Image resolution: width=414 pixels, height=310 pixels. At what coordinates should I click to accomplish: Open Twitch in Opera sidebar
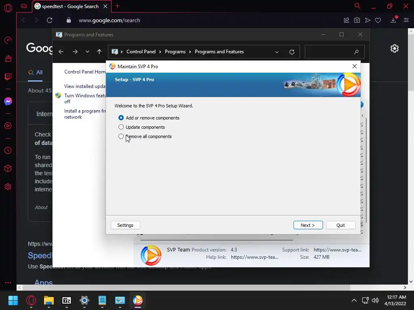[x=8, y=77]
